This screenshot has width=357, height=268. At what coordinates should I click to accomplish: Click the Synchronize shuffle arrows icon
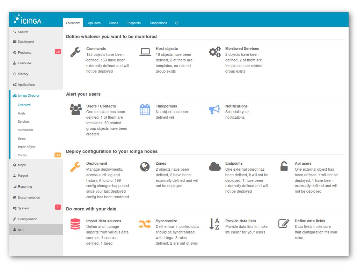coord(145,224)
